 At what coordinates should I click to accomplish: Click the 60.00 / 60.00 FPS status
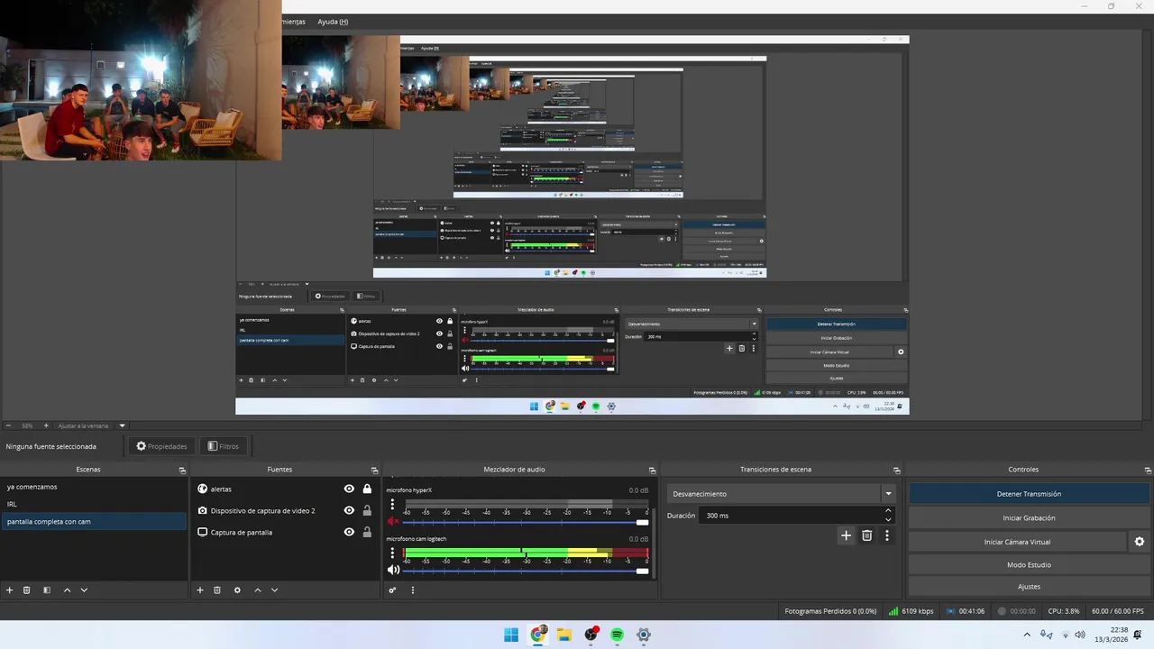pyautogui.click(x=1117, y=611)
